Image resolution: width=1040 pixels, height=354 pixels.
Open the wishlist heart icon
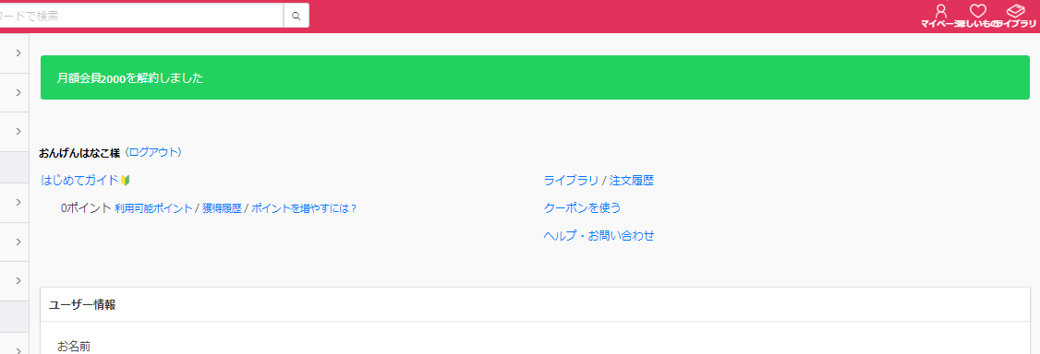point(977,16)
